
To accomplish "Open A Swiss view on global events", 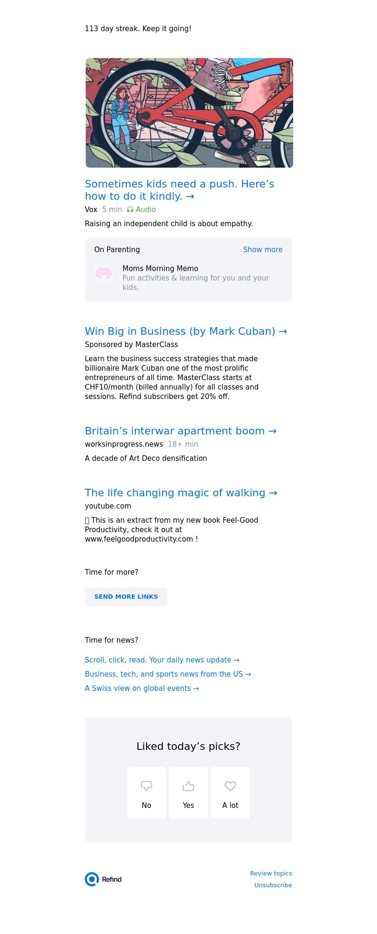I will click(142, 688).
